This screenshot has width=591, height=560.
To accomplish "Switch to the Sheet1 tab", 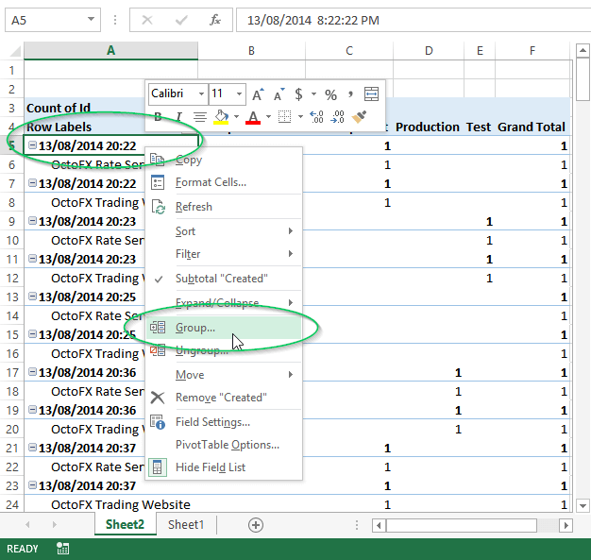I will tap(185, 524).
